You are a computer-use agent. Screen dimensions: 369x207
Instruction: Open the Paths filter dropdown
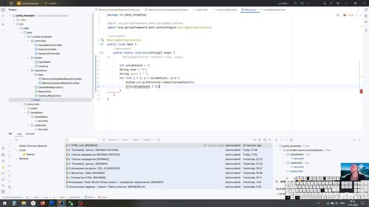[148, 140]
